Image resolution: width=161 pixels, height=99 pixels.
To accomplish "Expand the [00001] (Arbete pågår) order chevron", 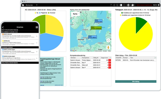I will (37, 52).
